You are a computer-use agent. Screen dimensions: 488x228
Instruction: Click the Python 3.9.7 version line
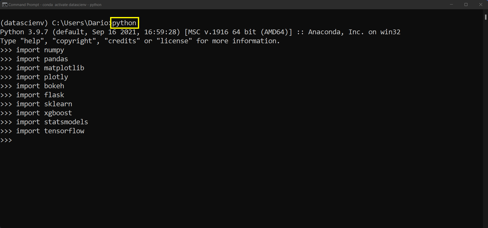pos(200,32)
